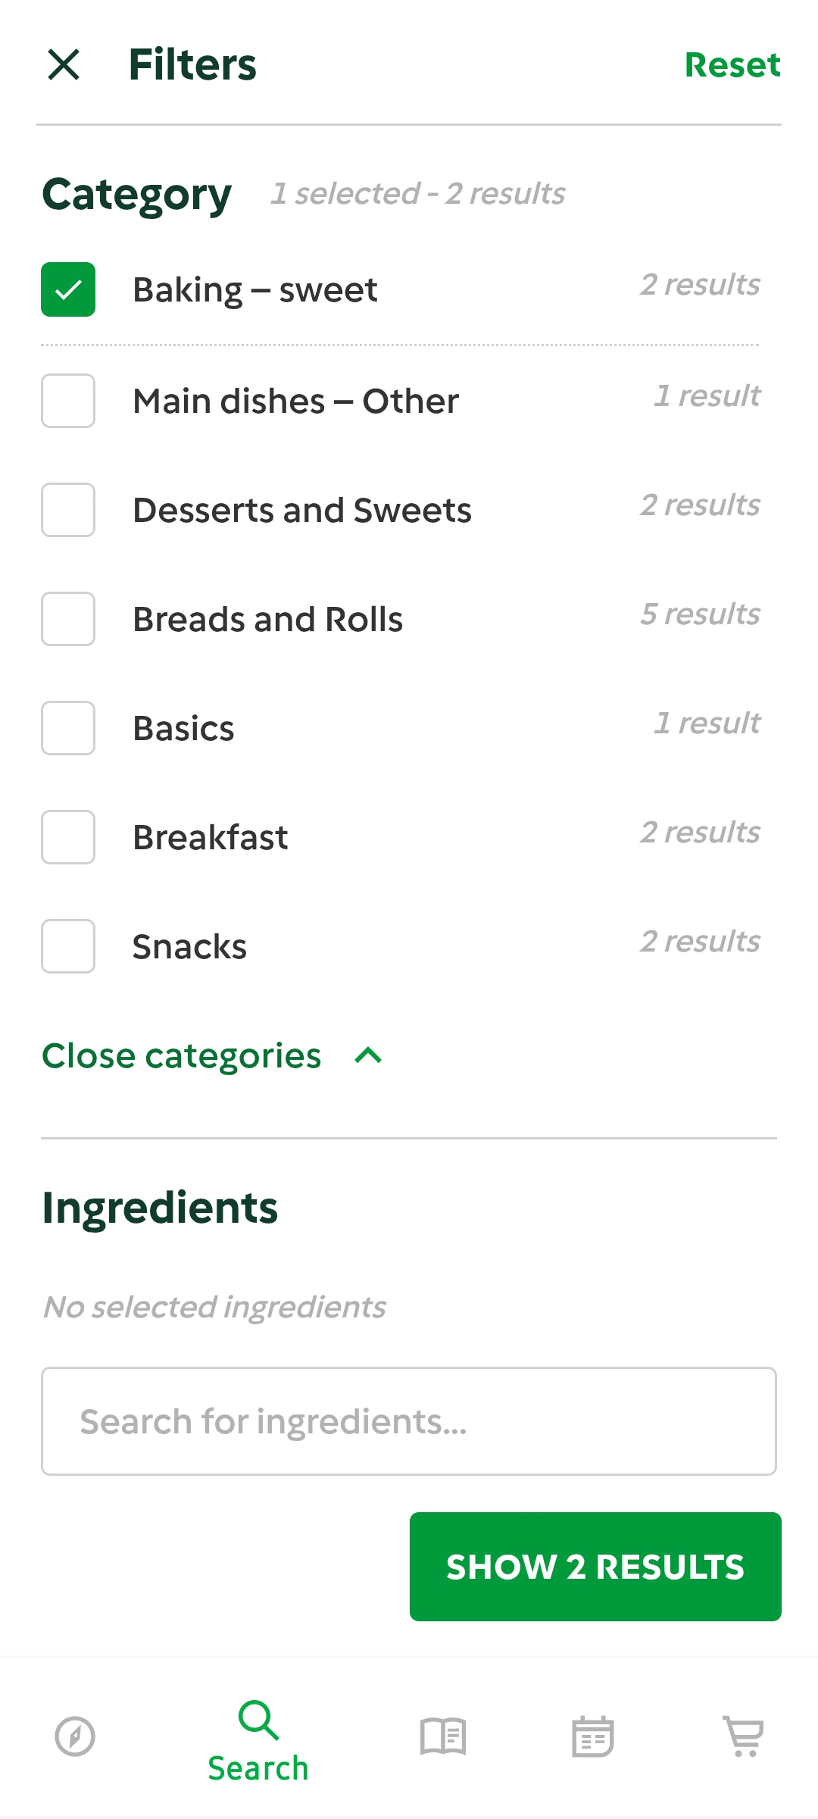Collapse the list via Close categories
Image resolution: width=818 pixels, height=1819 pixels.
[x=182, y=1055]
